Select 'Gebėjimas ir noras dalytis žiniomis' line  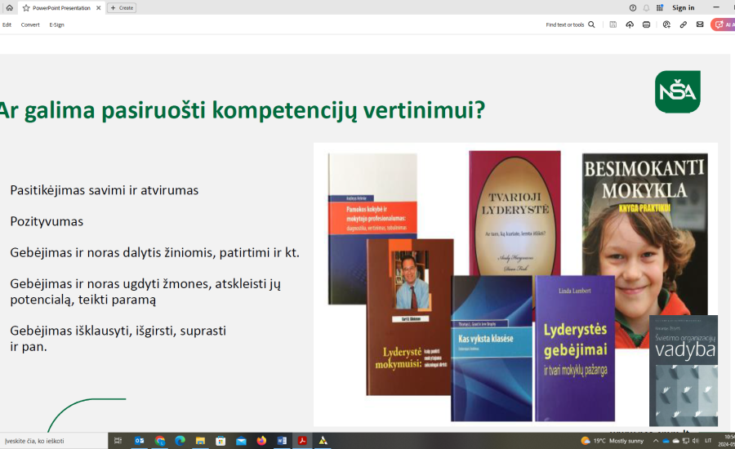point(154,252)
